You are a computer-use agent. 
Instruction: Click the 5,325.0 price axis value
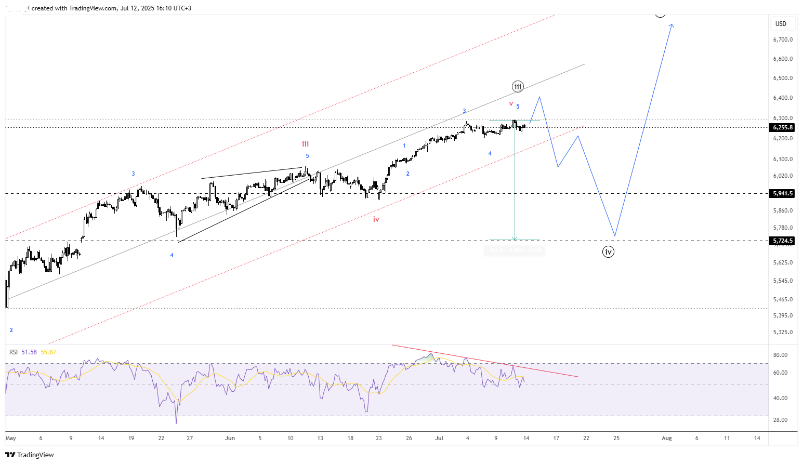point(783,332)
